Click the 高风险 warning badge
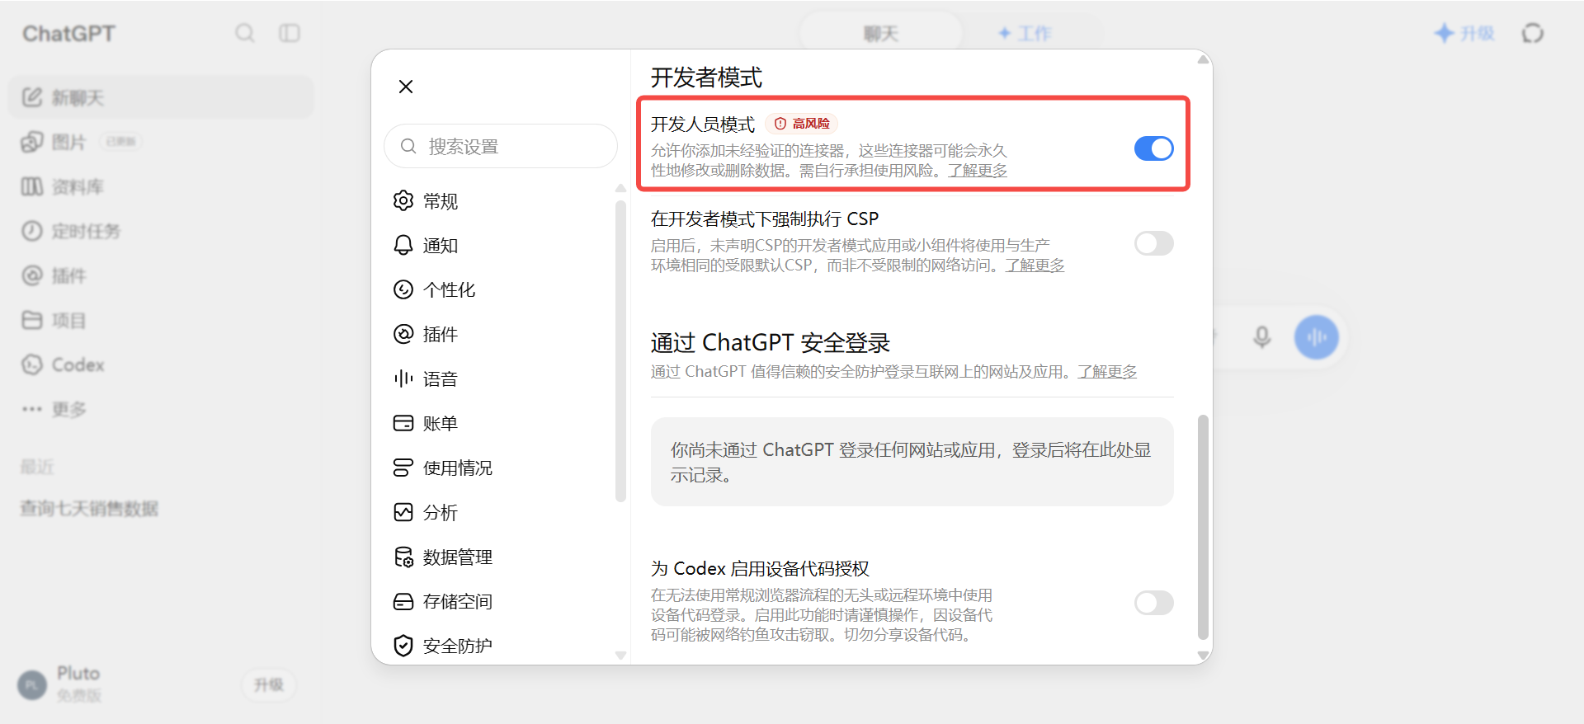The image size is (1584, 724). tap(802, 124)
